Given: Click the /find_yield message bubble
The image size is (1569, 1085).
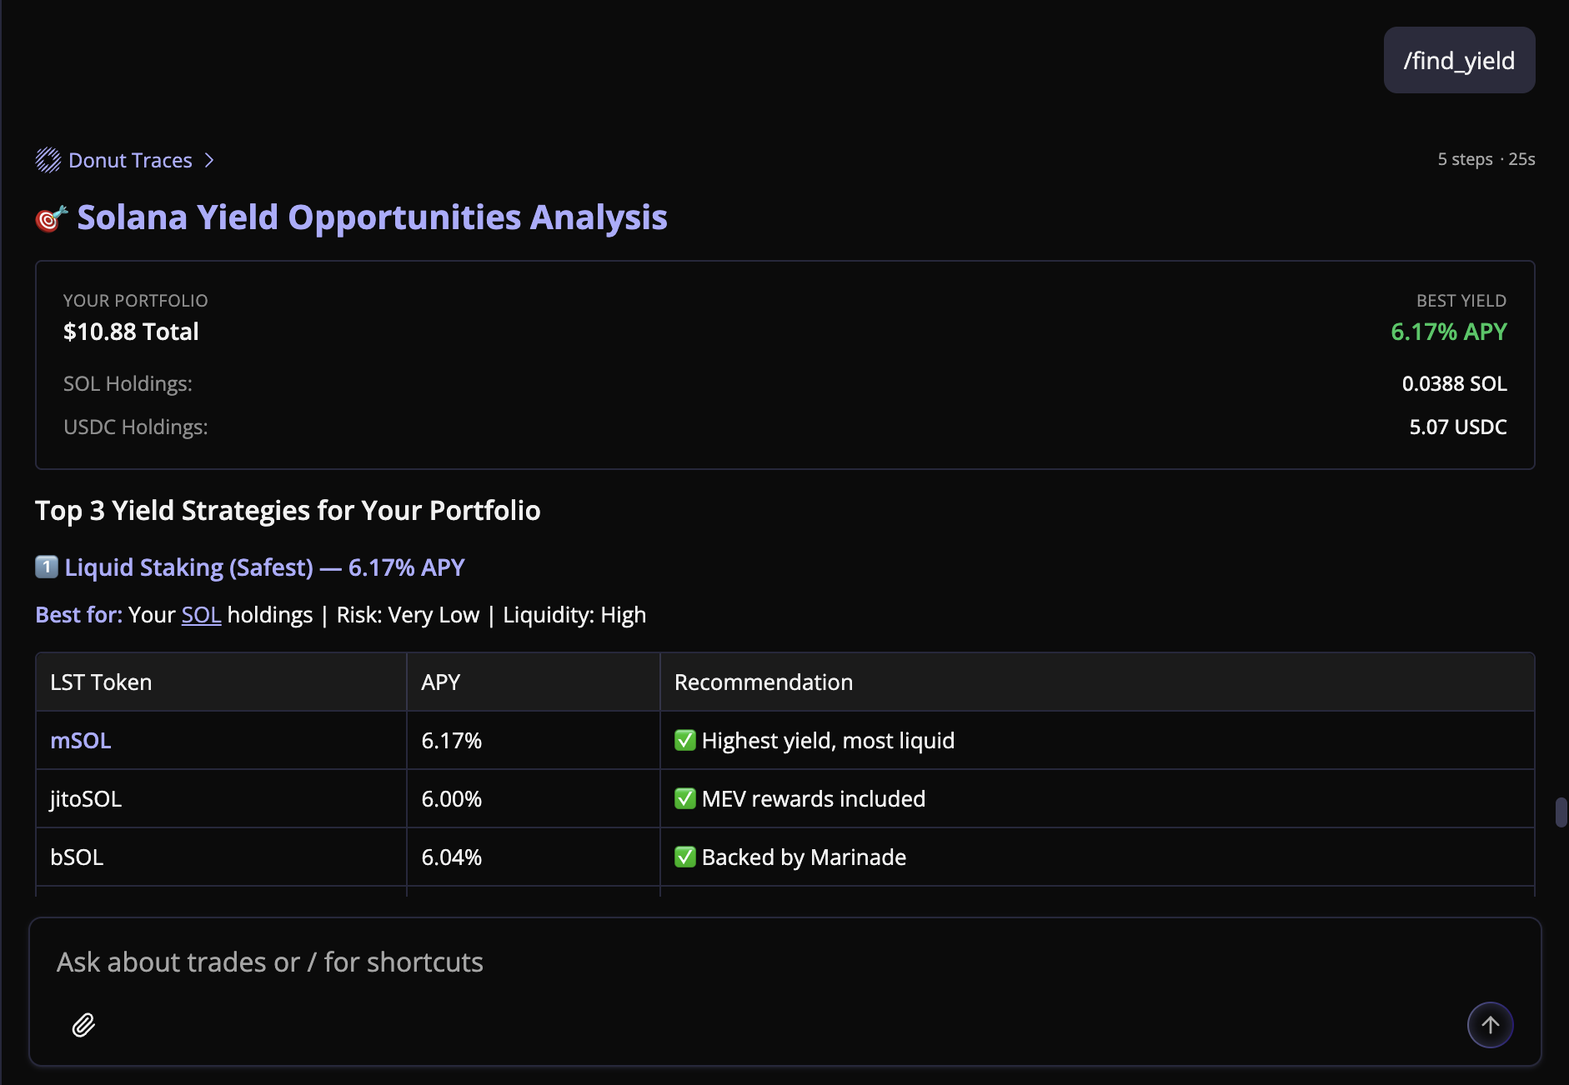Looking at the screenshot, I should 1459,61.
